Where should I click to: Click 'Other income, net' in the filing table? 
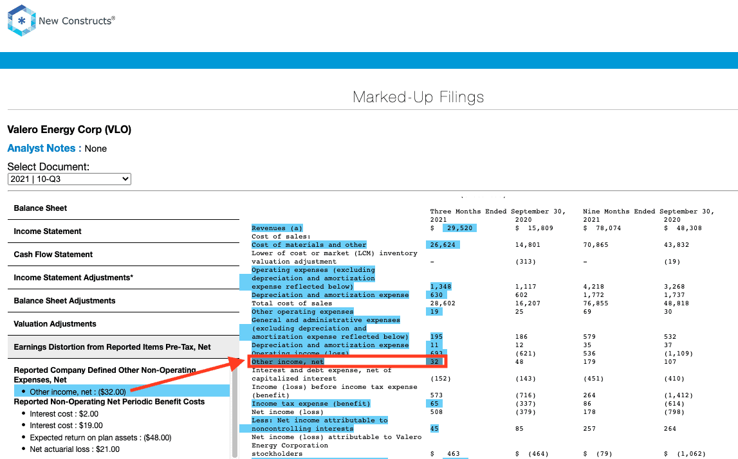point(288,362)
